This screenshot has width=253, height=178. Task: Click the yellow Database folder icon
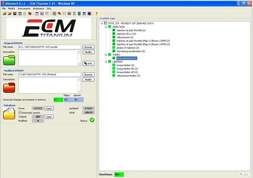[9, 114]
